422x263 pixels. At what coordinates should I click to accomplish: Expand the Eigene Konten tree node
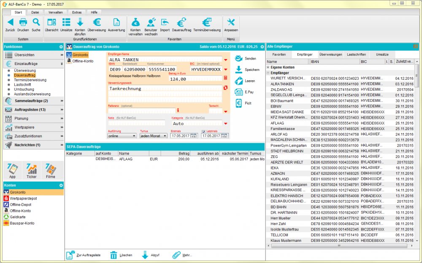[268, 68]
